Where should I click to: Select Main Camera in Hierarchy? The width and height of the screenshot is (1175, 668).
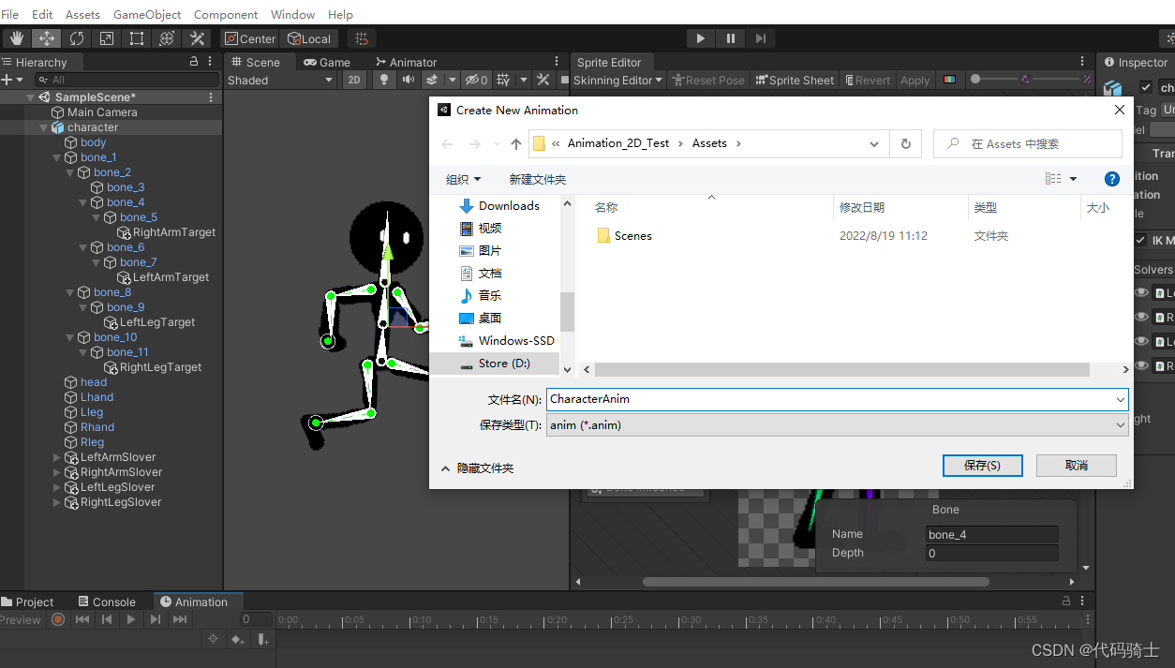click(102, 112)
